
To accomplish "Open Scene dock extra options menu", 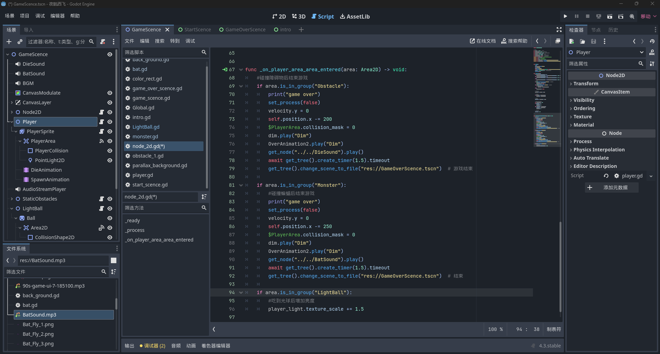I will tap(114, 42).
